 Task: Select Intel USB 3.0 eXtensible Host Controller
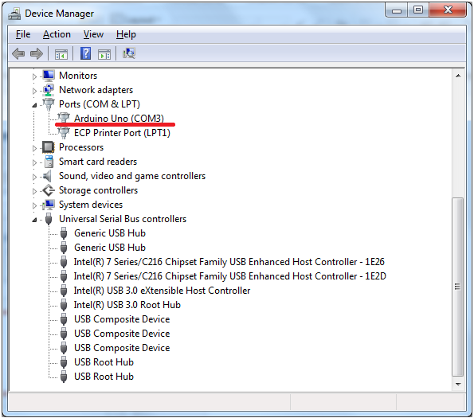click(162, 291)
